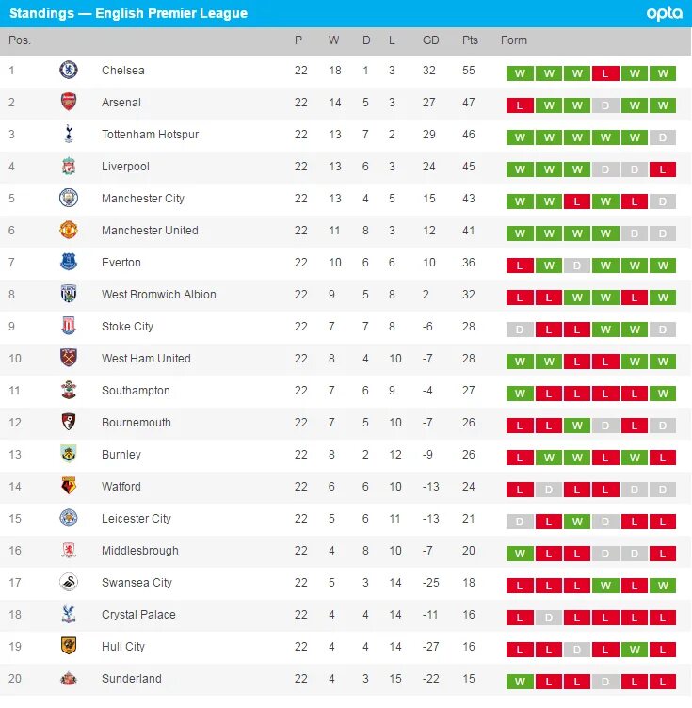Open the Manchester City team name

coord(143,199)
